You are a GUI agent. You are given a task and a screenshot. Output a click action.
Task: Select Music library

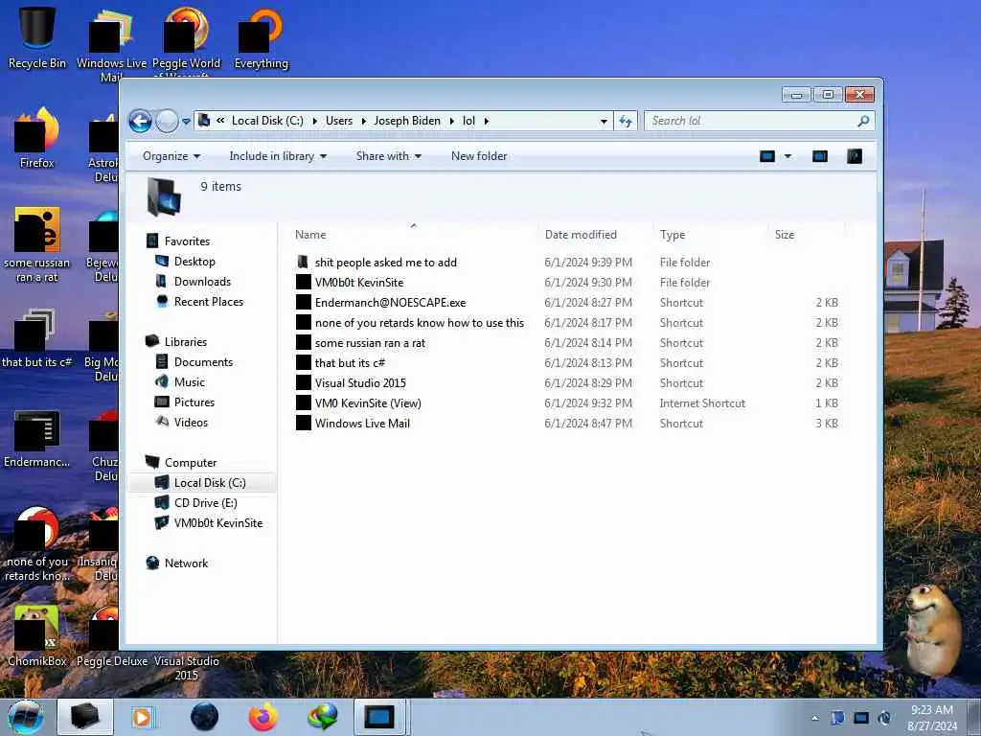189,381
